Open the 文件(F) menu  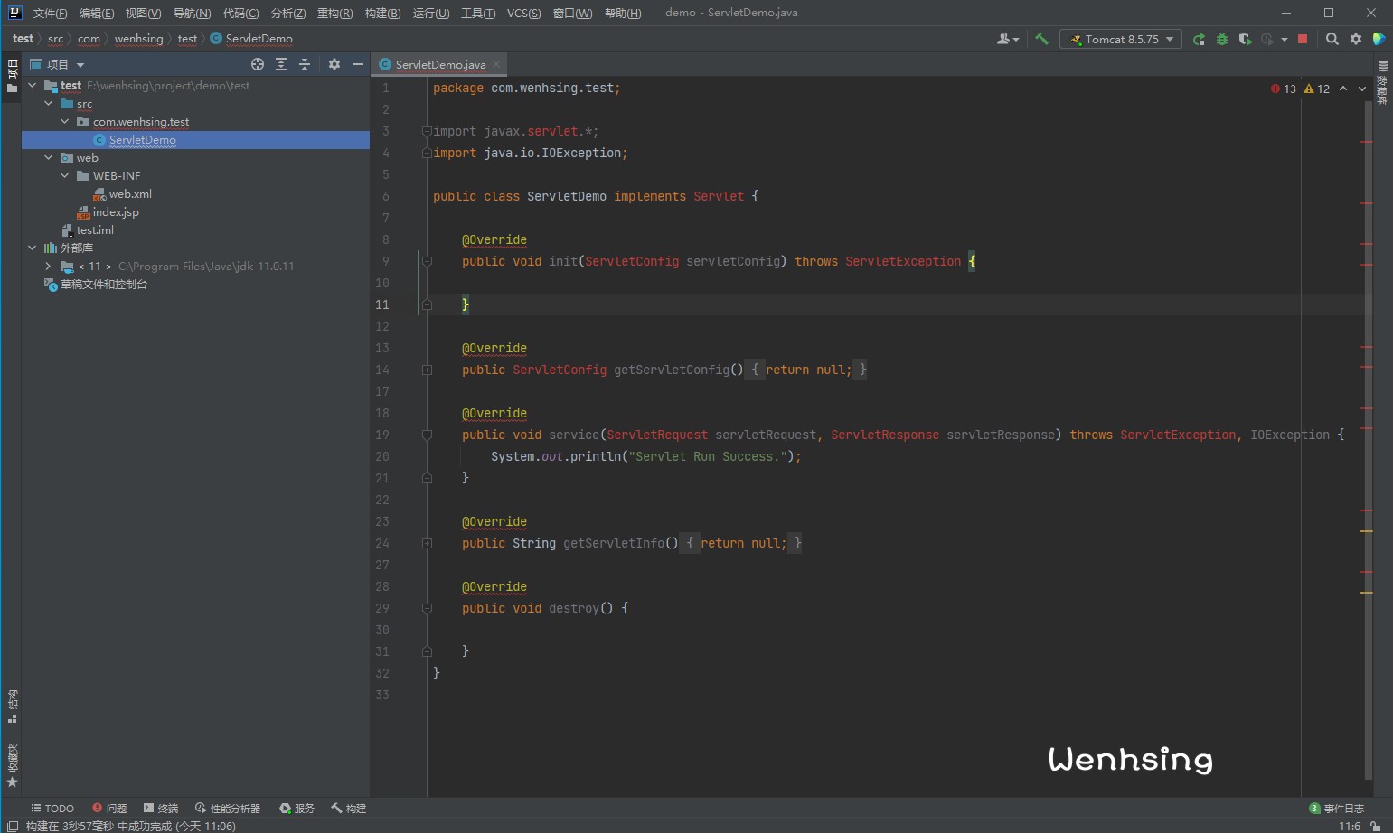click(50, 13)
